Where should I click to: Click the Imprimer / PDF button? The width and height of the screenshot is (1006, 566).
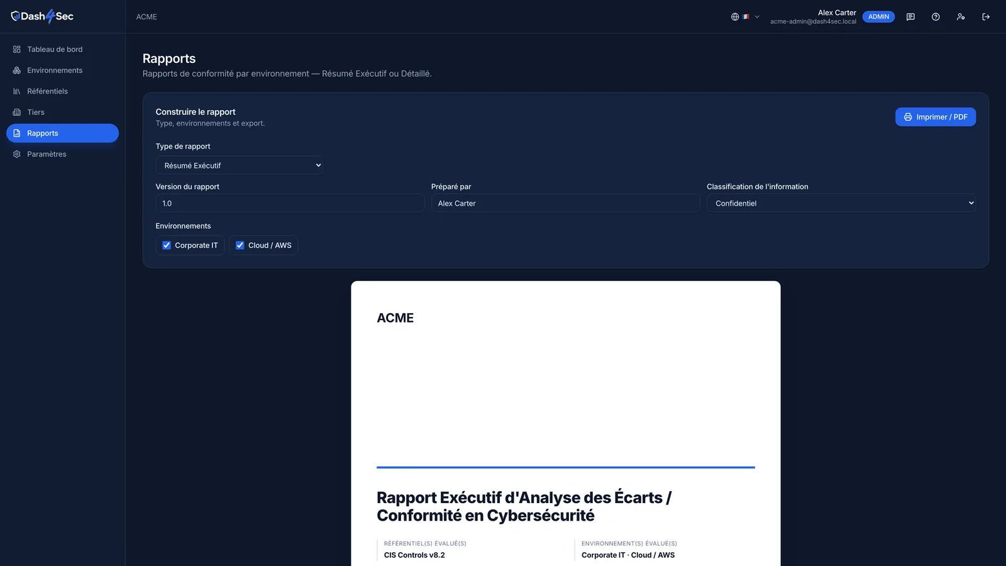pyautogui.click(x=936, y=117)
